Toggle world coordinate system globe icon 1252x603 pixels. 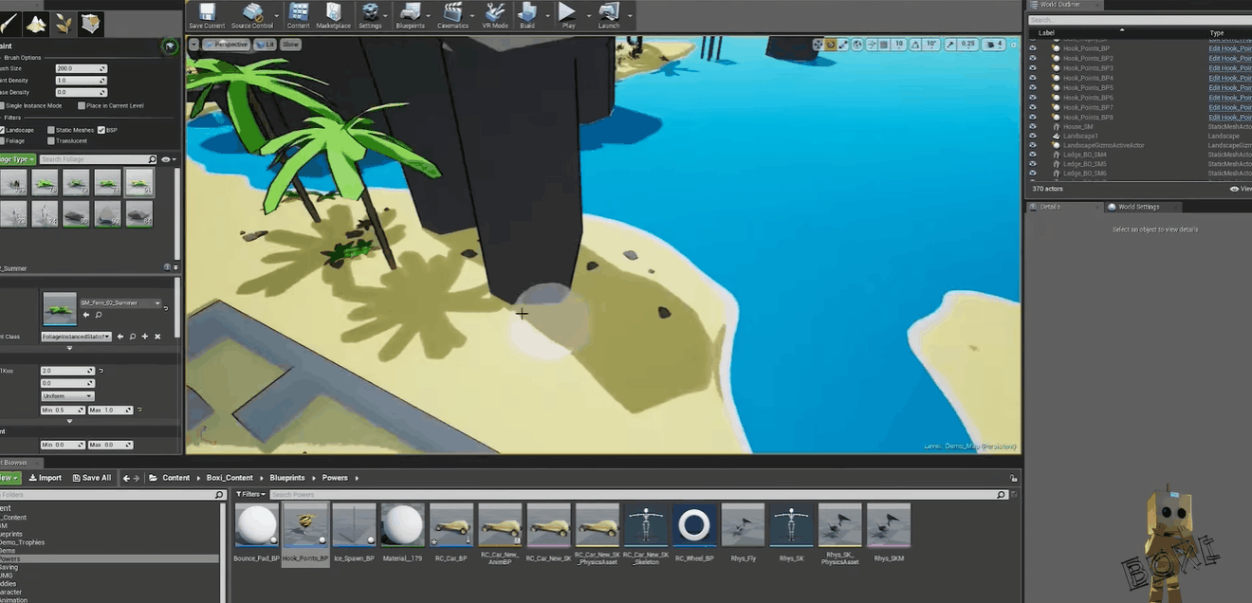point(857,45)
